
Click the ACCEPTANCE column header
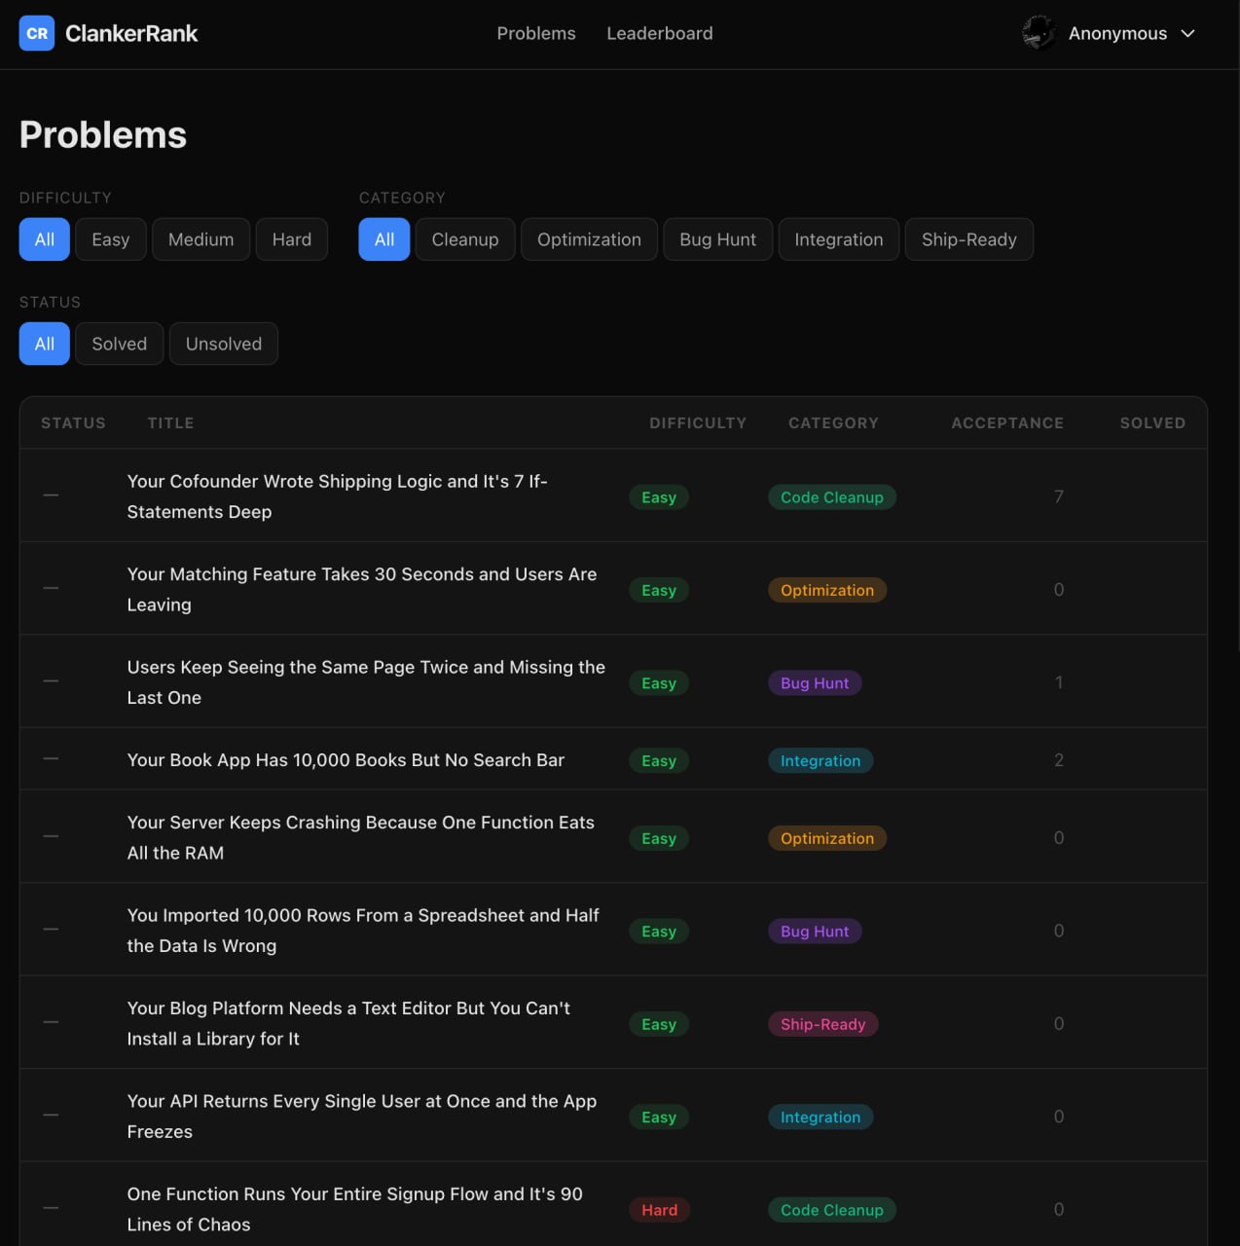[x=1007, y=423]
